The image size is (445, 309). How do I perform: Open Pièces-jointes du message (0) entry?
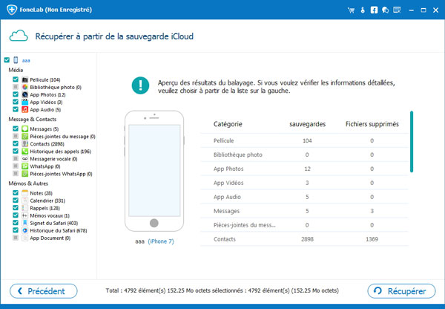point(62,137)
